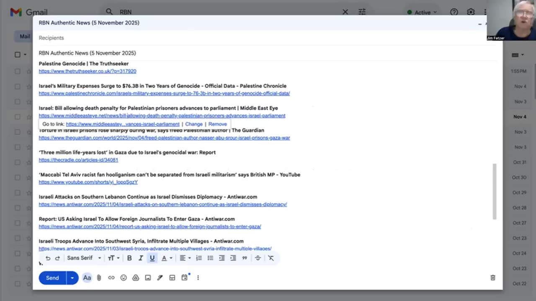This screenshot has width=536, height=301.
Task: Click the compose body scrollbar
Action: pyautogui.click(x=495, y=191)
